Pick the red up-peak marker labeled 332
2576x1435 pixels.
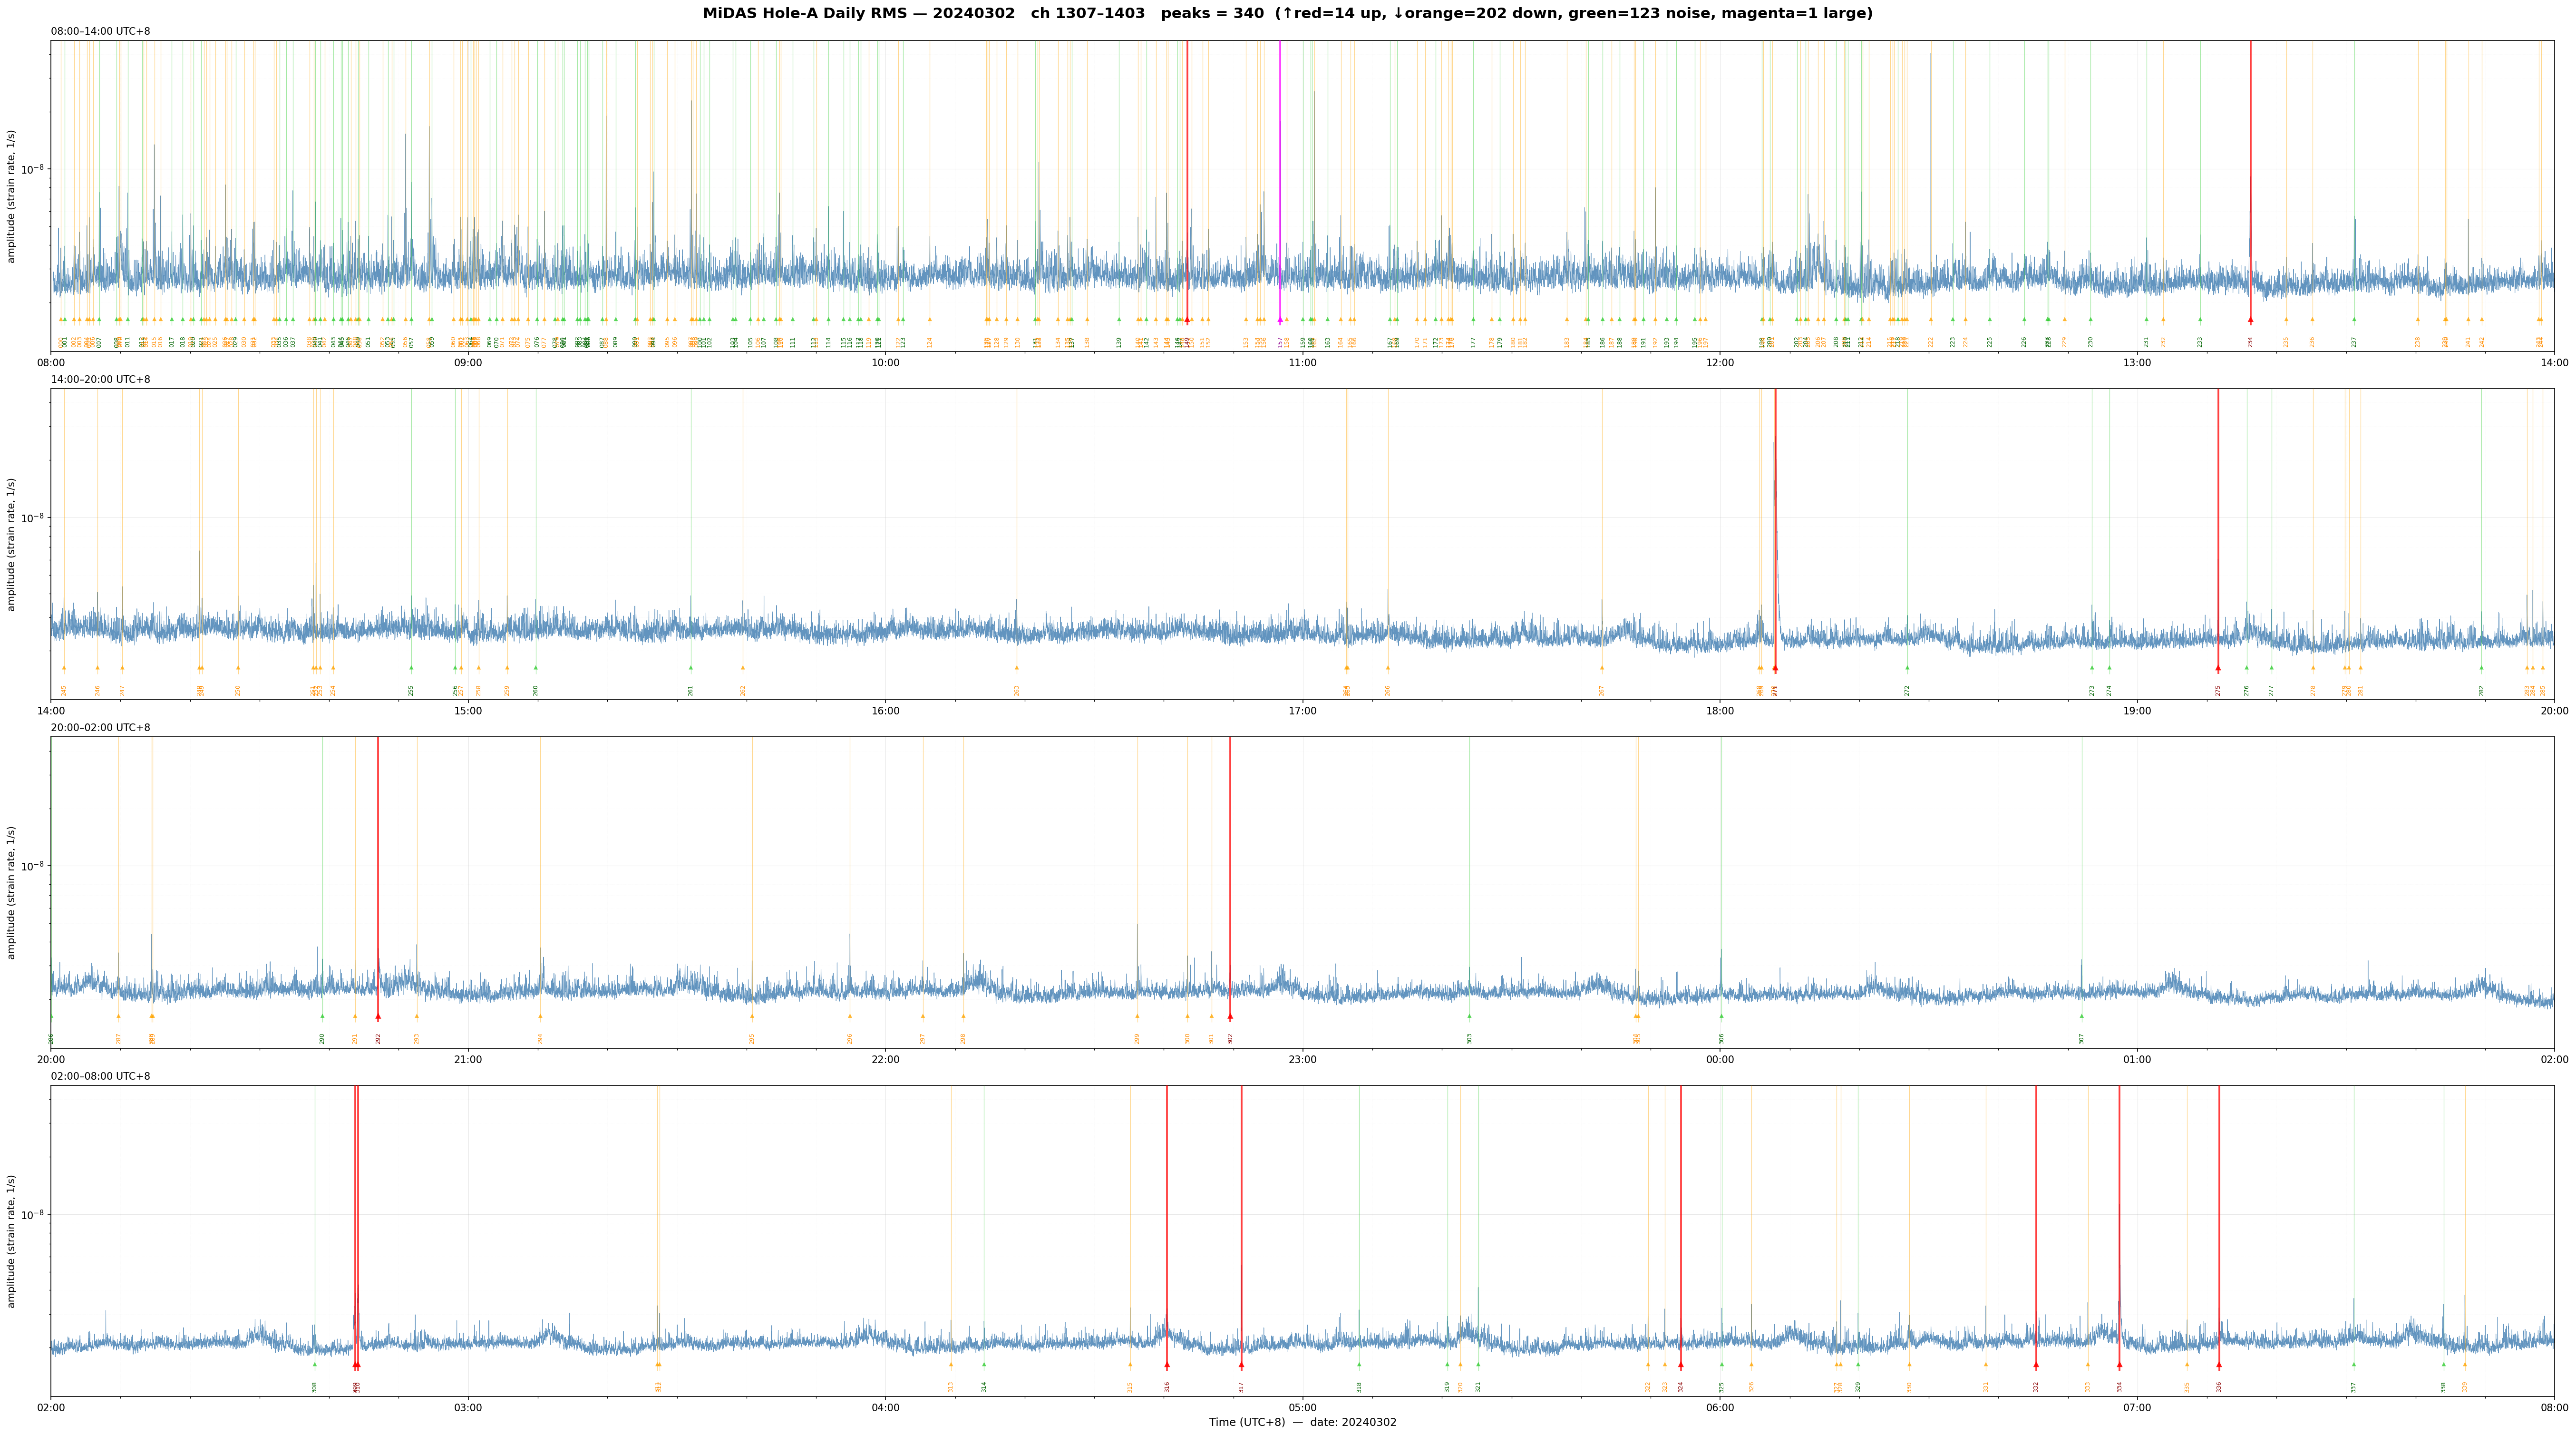[2036, 1364]
